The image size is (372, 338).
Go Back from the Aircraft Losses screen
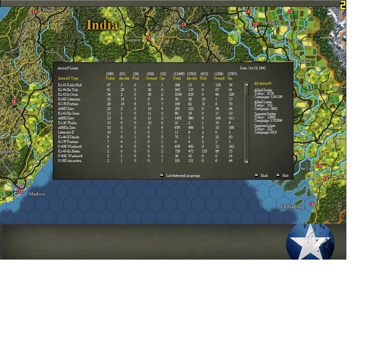point(264,175)
